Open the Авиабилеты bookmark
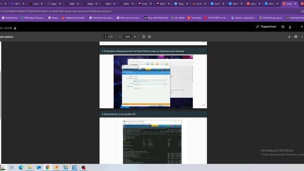The image size is (304, 171). point(9,18)
